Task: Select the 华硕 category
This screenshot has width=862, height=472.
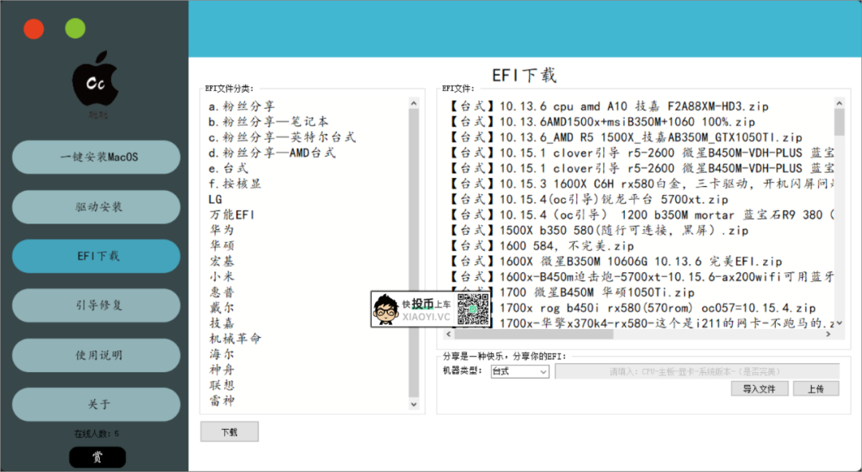Action: pyautogui.click(x=222, y=245)
